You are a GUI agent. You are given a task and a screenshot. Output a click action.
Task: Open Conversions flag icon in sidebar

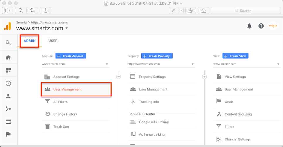click(x=8, y=134)
